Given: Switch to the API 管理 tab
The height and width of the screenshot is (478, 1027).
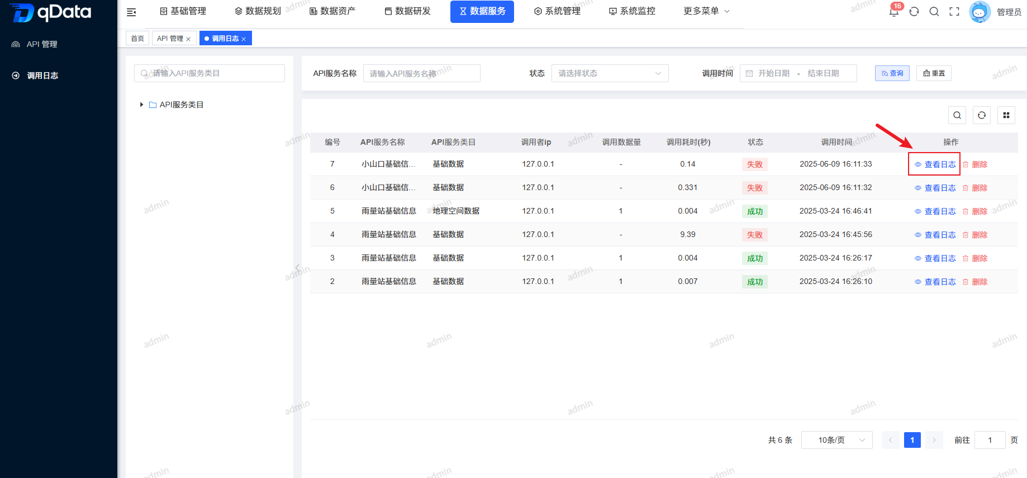Looking at the screenshot, I should point(170,39).
